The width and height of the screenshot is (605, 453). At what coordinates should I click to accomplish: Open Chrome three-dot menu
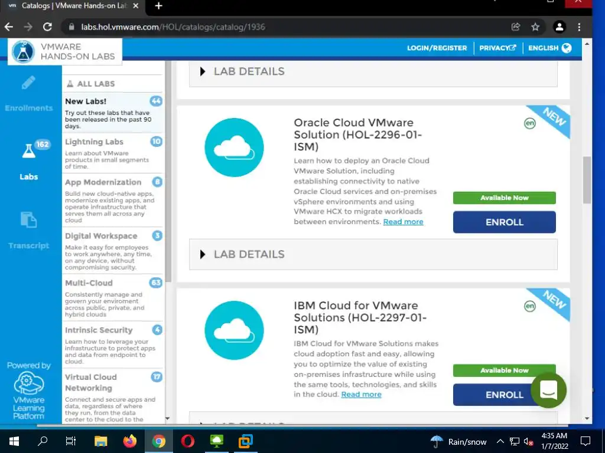pyautogui.click(x=579, y=27)
